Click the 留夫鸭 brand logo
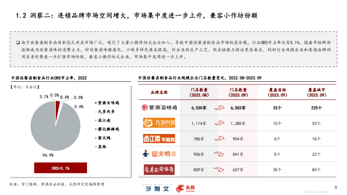The height and width of the screenshot is (195, 347). pos(159,154)
